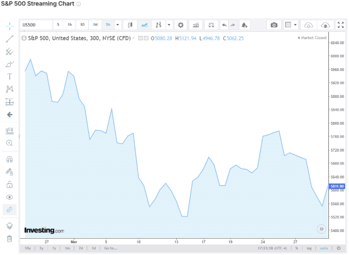
Task: Click the current price label 5611.90
Action: pyautogui.click(x=337, y=186)
